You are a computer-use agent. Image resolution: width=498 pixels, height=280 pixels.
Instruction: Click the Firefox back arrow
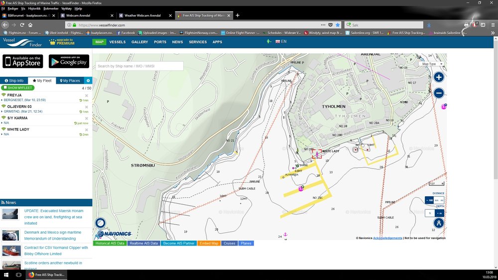click(x=5, y=25)
